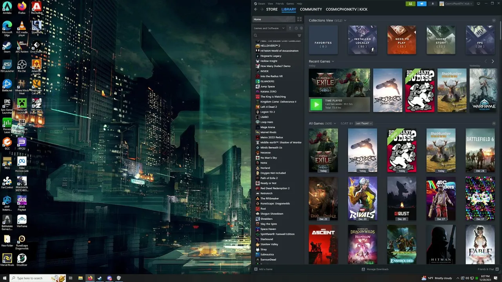Select ARC Raiders desktop shortcut
Screen dimensions: 502x282
[x=22, y=47]
